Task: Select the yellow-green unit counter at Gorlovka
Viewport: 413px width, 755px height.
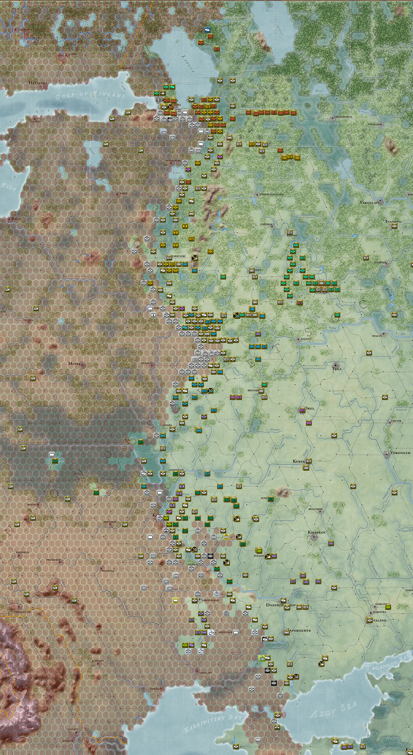Action: point(388,607)
